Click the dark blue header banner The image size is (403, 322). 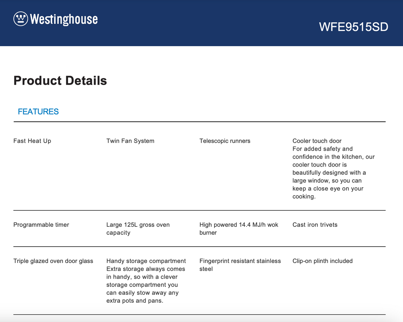click(201, 23)
